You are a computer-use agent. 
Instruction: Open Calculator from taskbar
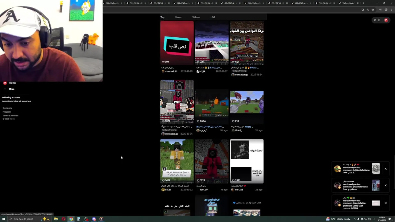79,219
